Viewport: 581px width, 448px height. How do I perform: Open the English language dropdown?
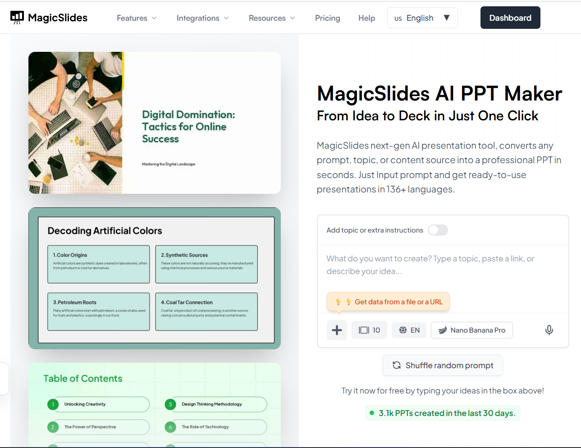click(422, 18)
